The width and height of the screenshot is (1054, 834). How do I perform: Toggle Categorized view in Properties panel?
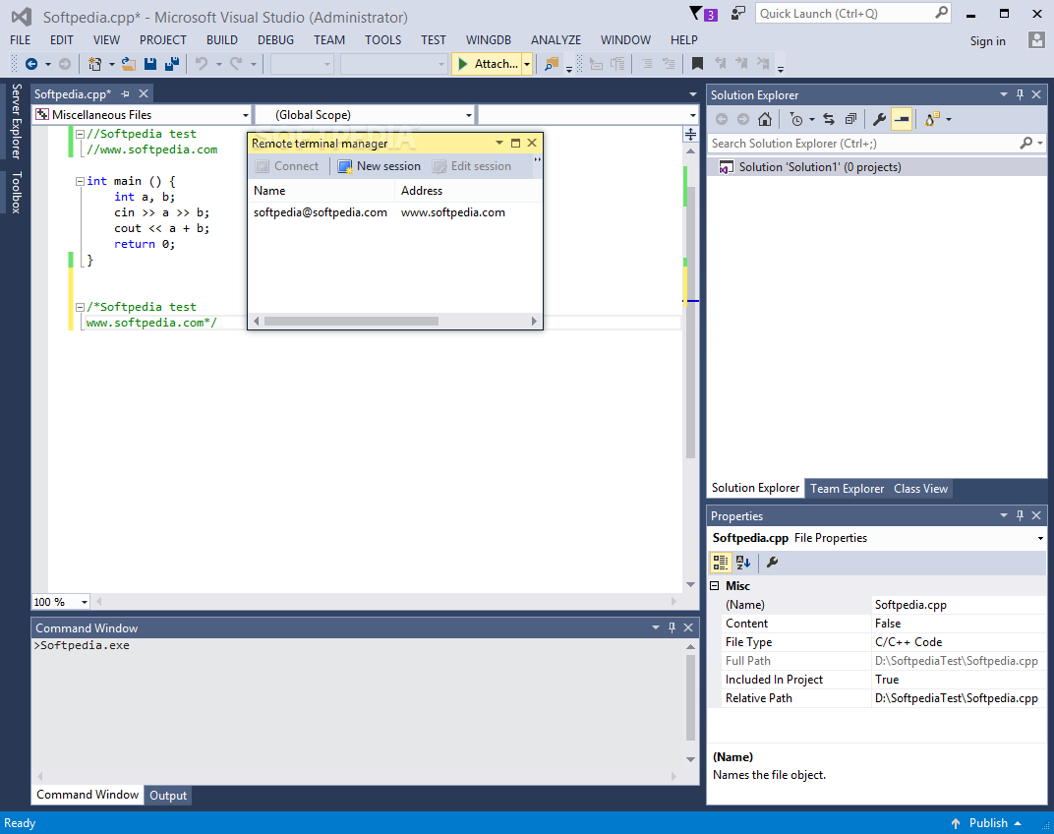pyautogui.click(x=721, y=563)
